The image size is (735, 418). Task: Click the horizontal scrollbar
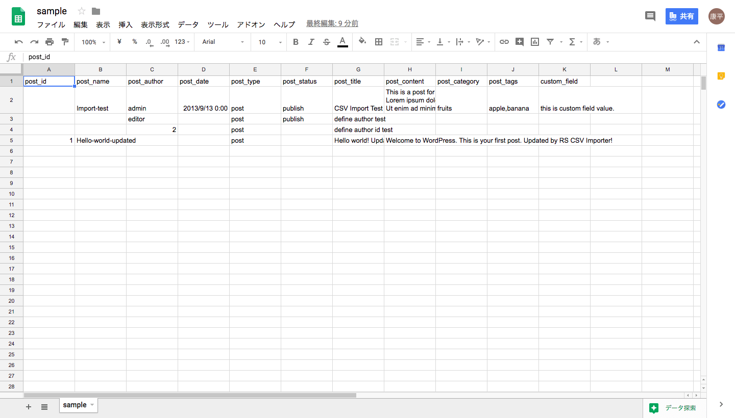pos(190,395)
